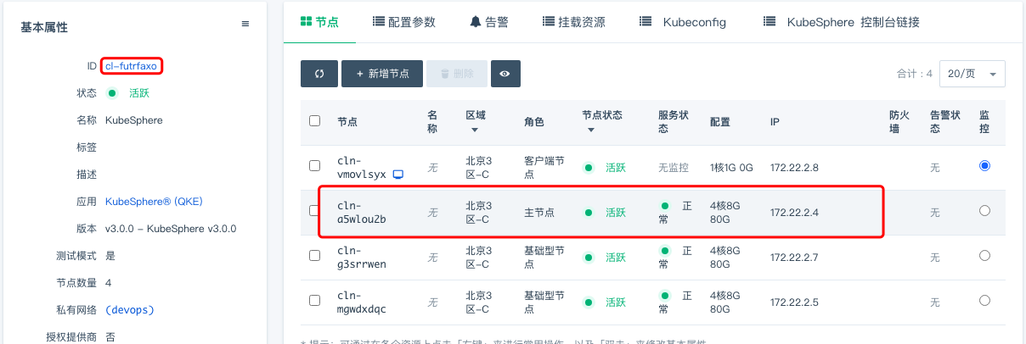
Task: Click the green active status icon for cln-a5wlou2b
Action: [x=589, y=212]
